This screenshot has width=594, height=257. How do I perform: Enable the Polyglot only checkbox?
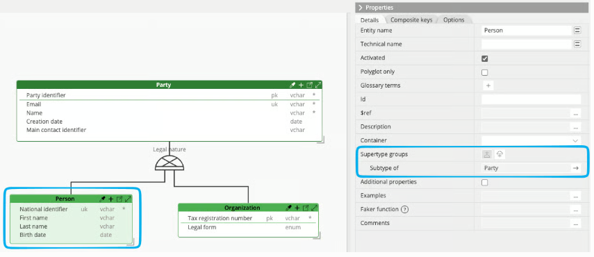click(484, 72)
